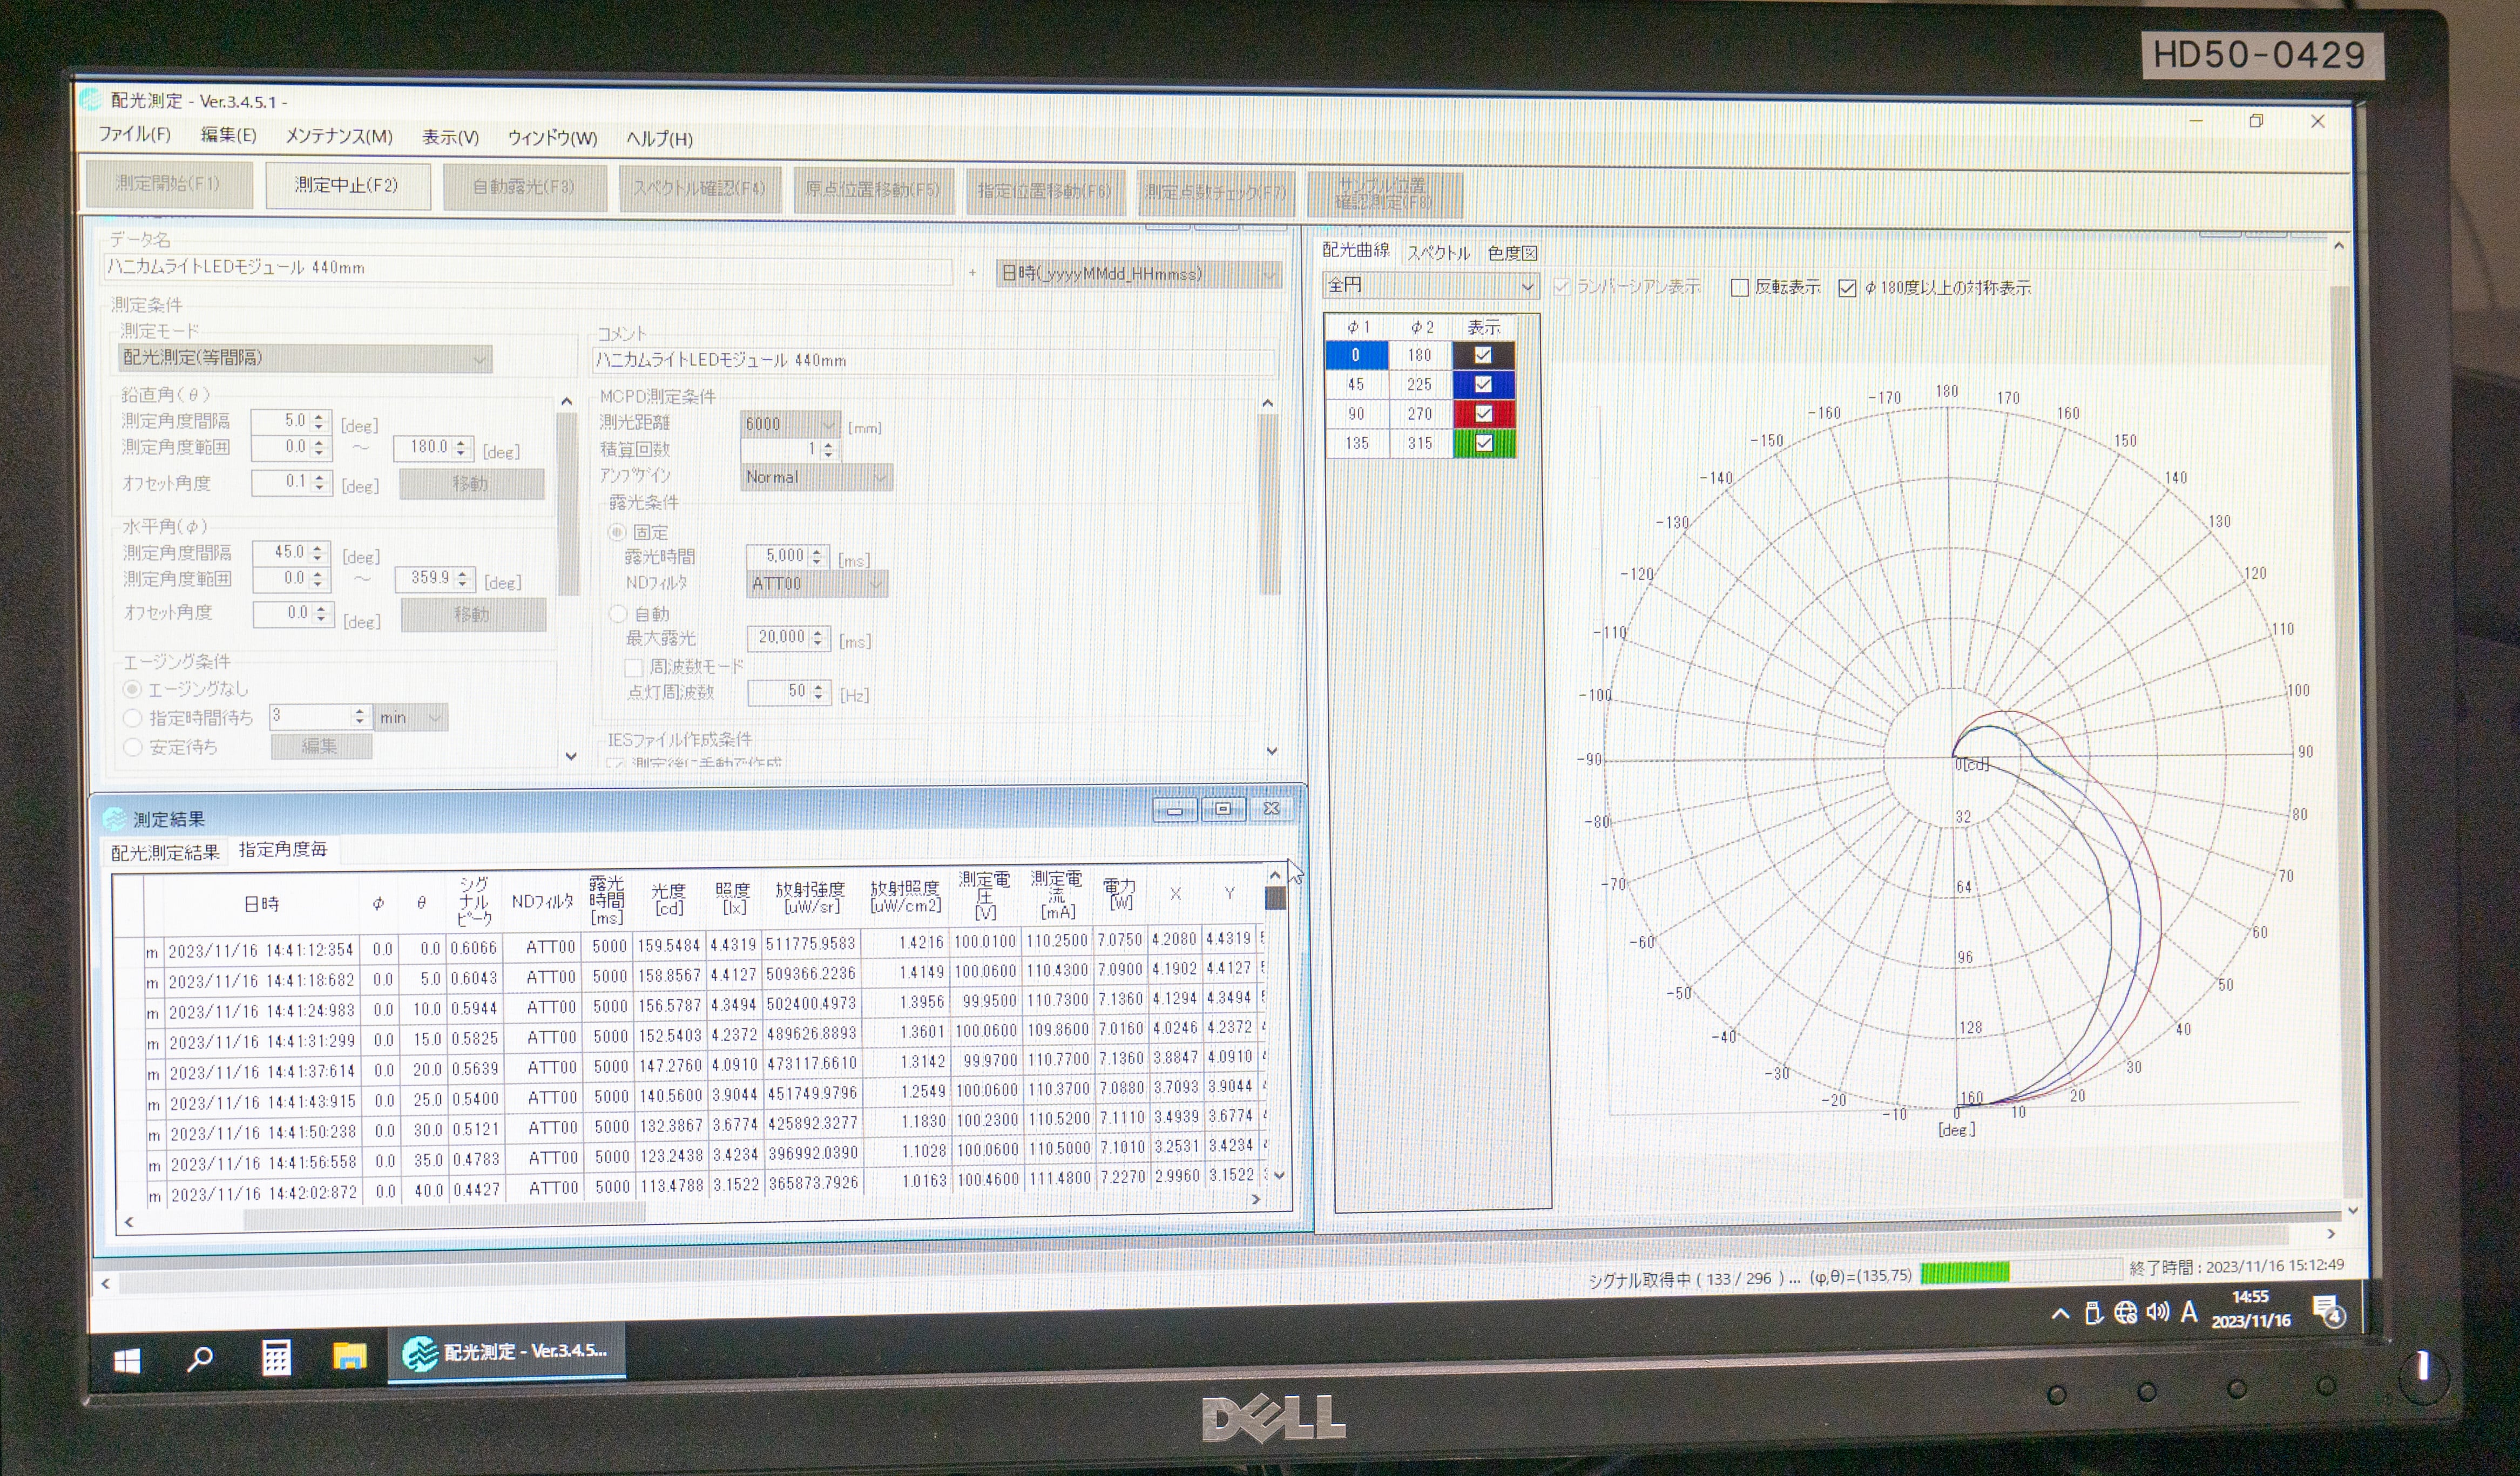This screenshot has height=1476, width=2520.
Task: Toggle the 反転表示 checkbox
Action: click(x=1739, y=288)
